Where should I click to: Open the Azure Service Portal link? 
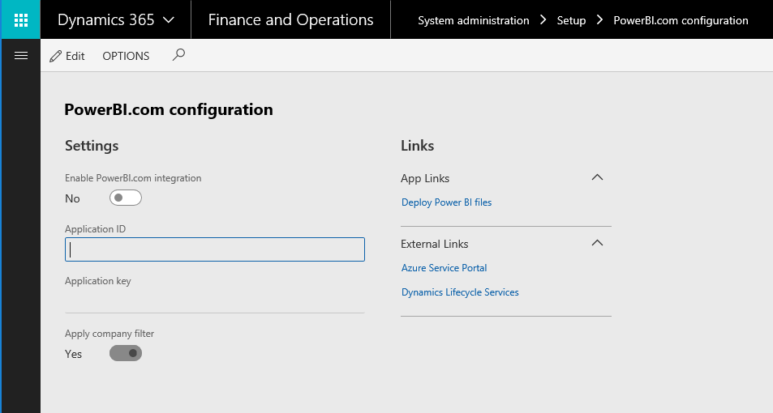pyautogui.click(x=444, y=268)
